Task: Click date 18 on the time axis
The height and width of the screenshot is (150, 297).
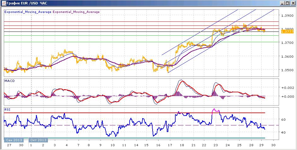Action: pyautogui.click(x=182, y=145)
